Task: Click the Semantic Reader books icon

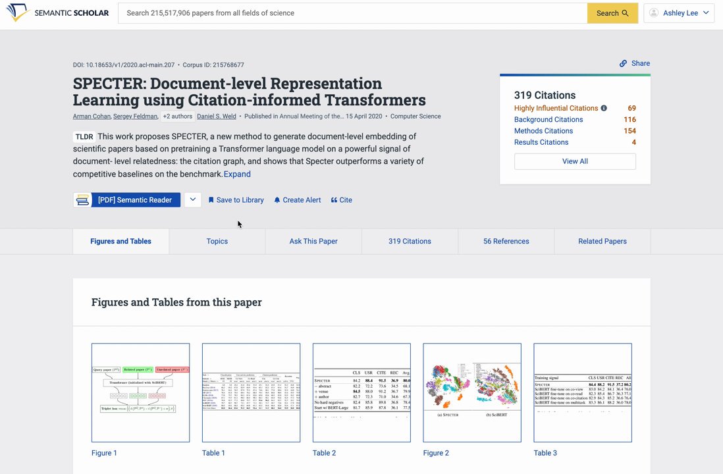Action: (82, 199)
